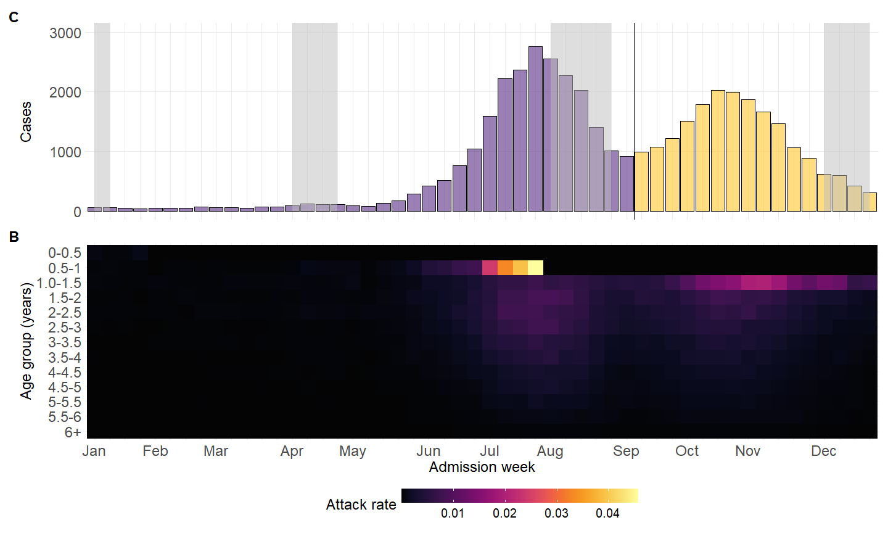Select the 1.0-1.5 age group label
This screenshot has height=533, width=888.
coord(59,283)
